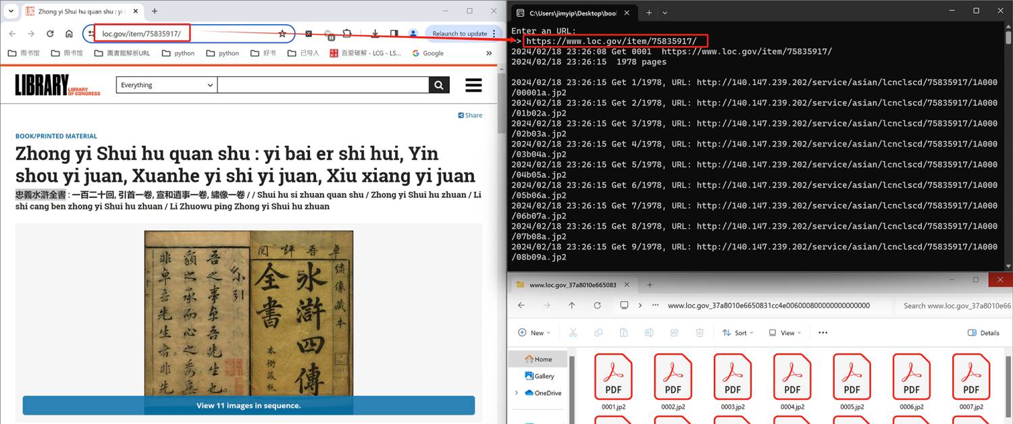This screenshot has height=424, width=1013.
Task: Open Chrome's Downloads icon
Action: 375,32
